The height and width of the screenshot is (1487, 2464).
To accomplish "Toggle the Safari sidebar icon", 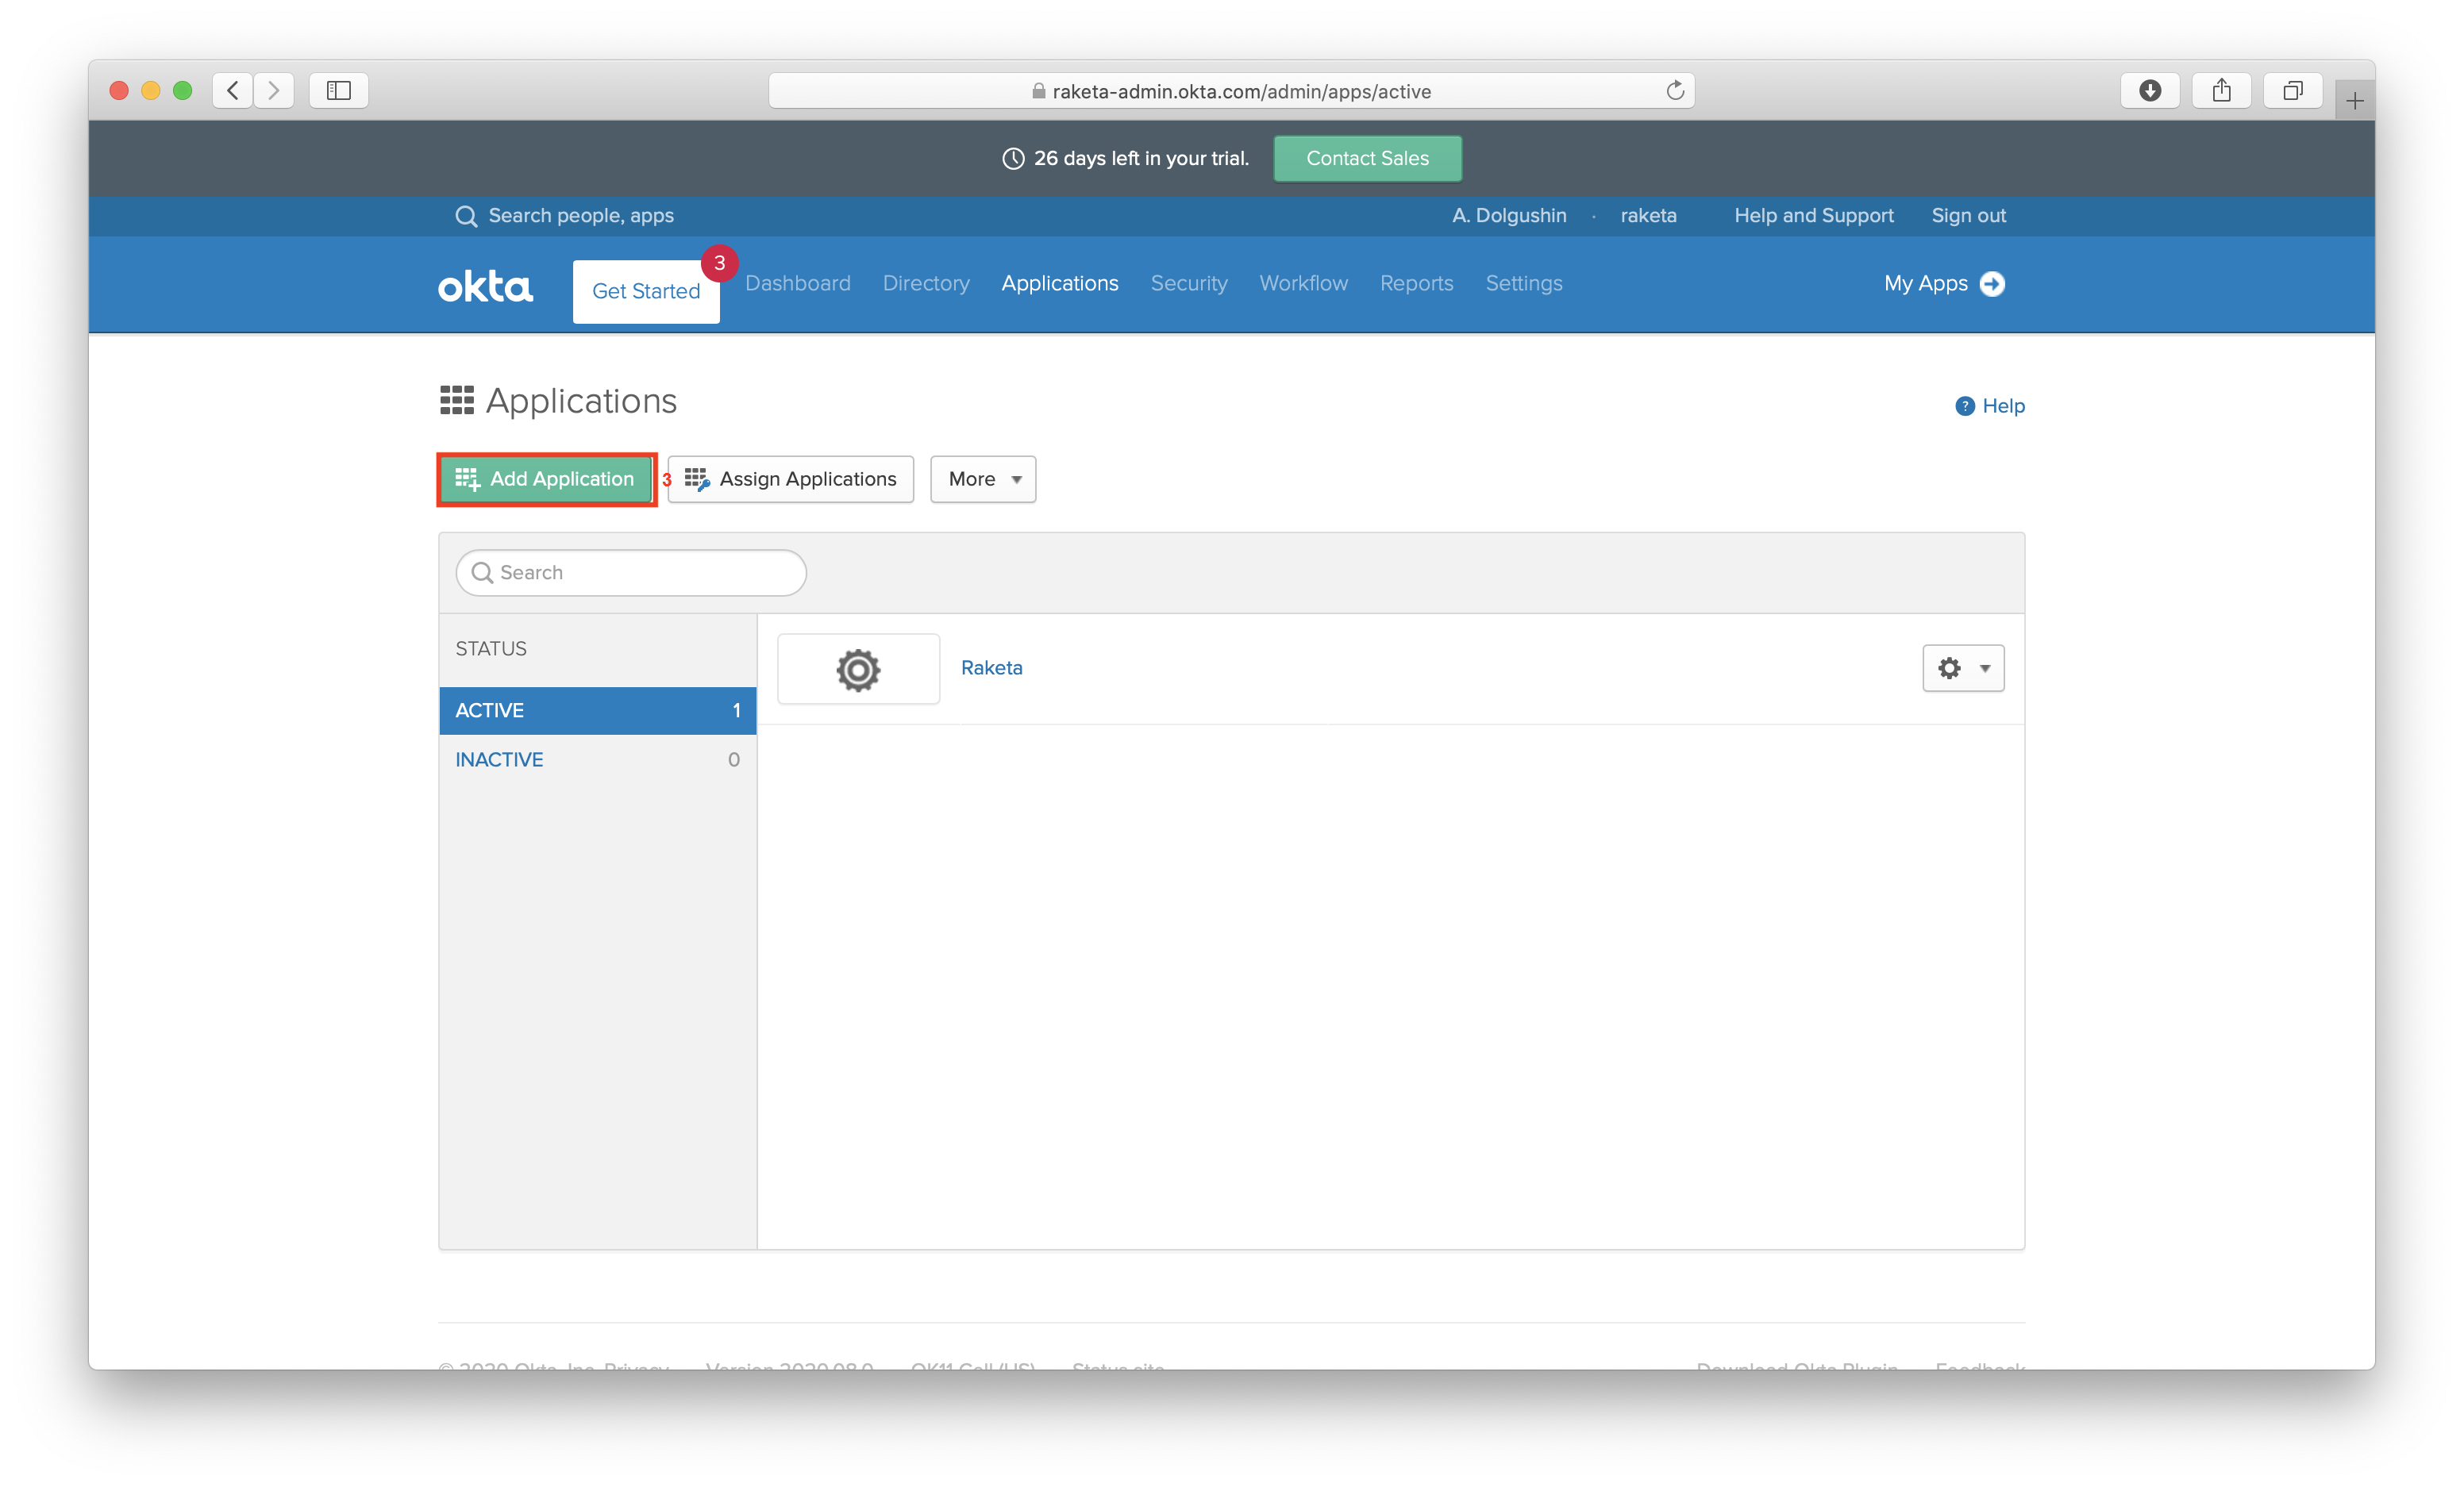I will pos(339,90).
